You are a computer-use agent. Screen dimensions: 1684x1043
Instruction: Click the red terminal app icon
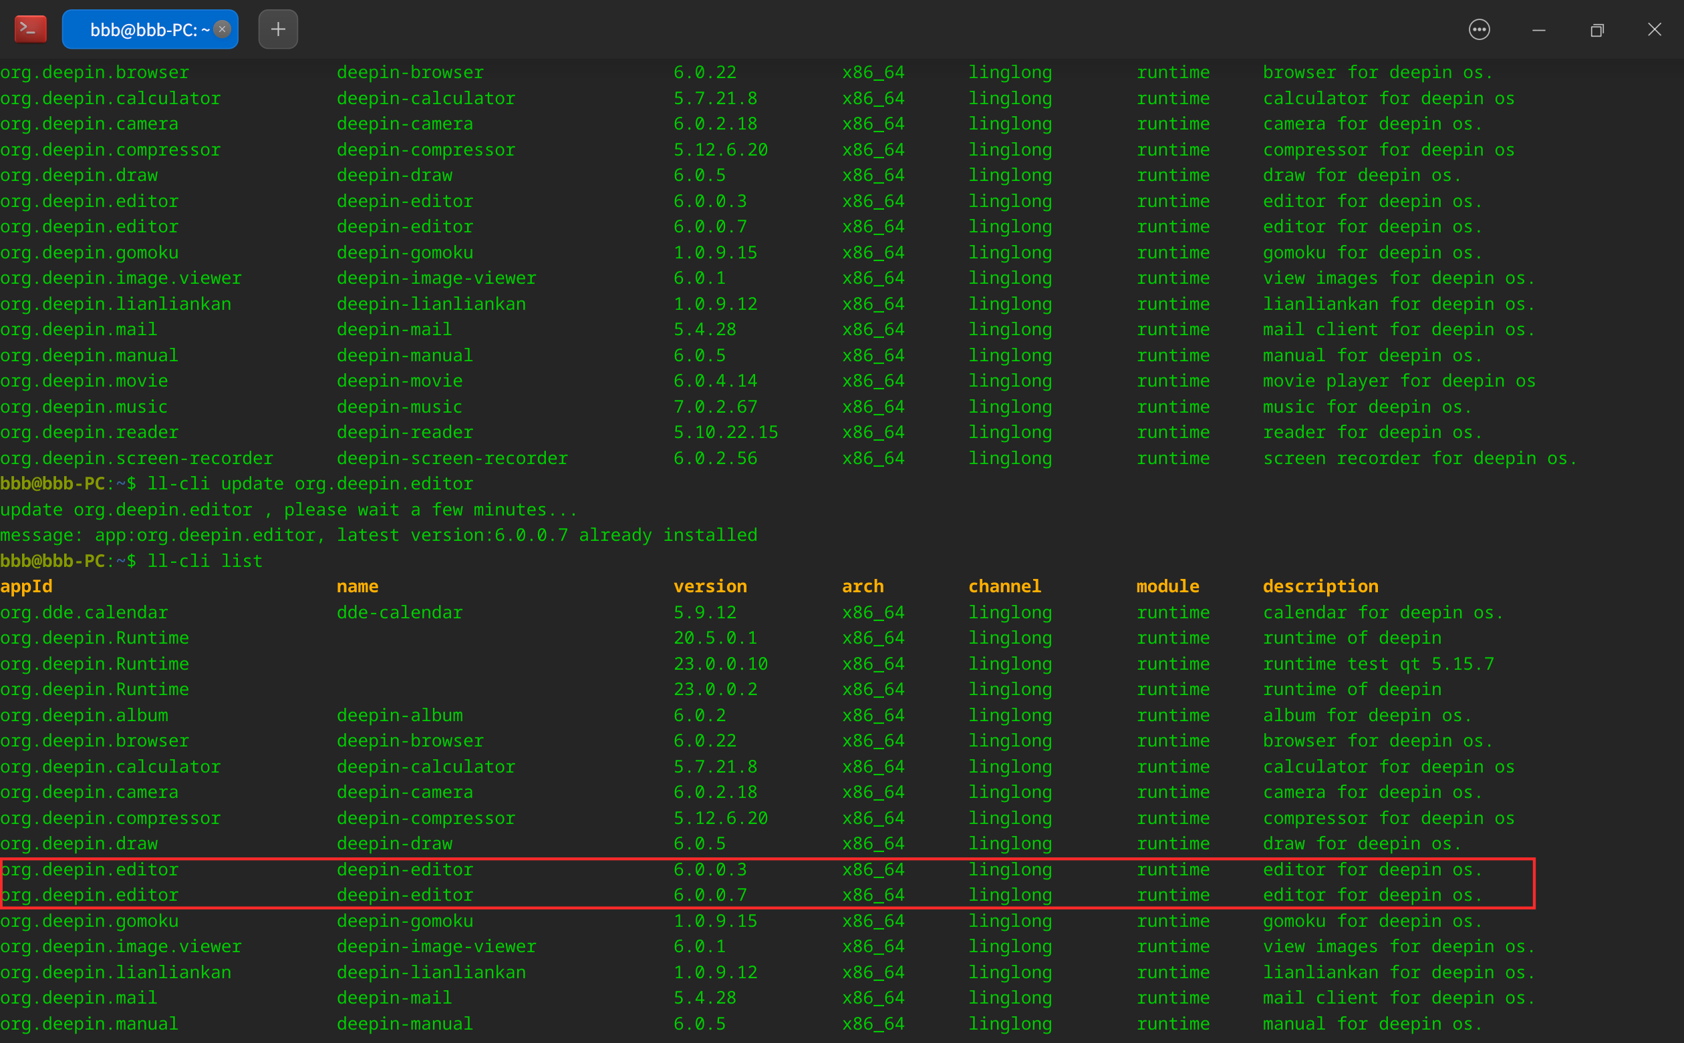[30, 29]
